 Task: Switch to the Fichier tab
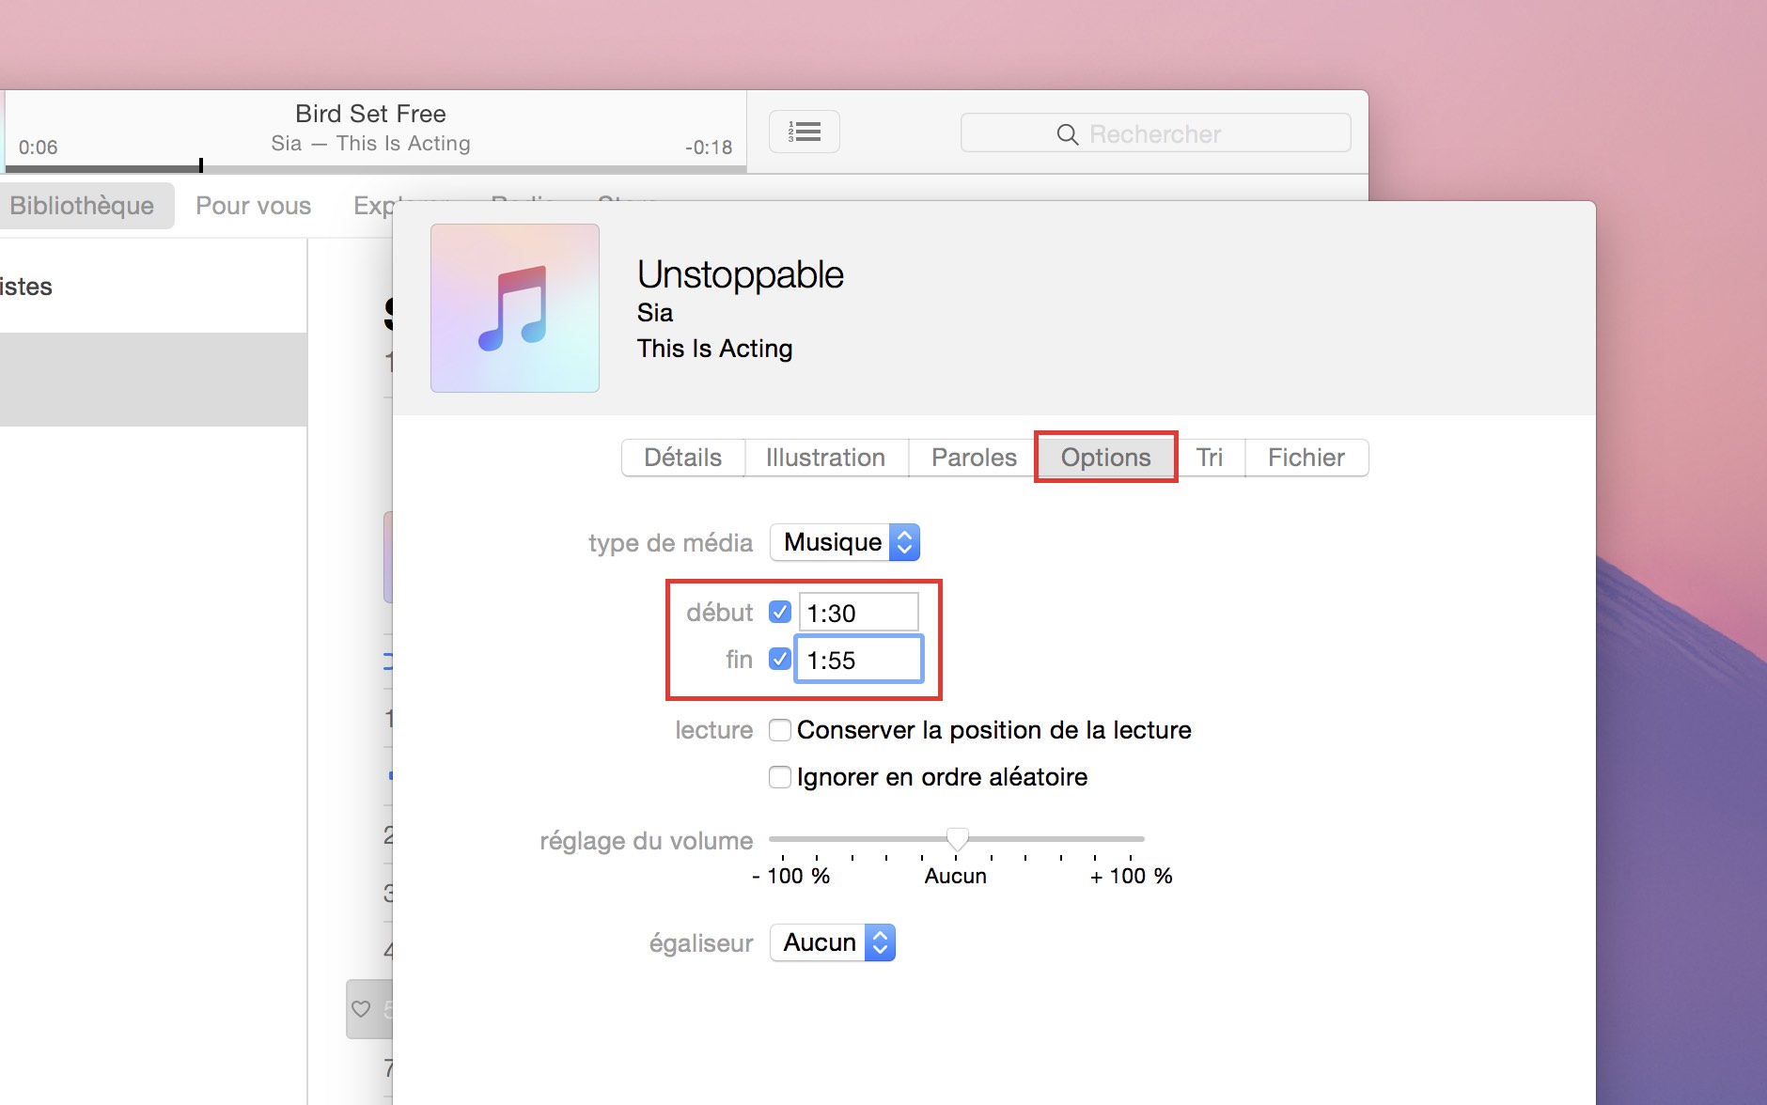[x=1306, y=458]
